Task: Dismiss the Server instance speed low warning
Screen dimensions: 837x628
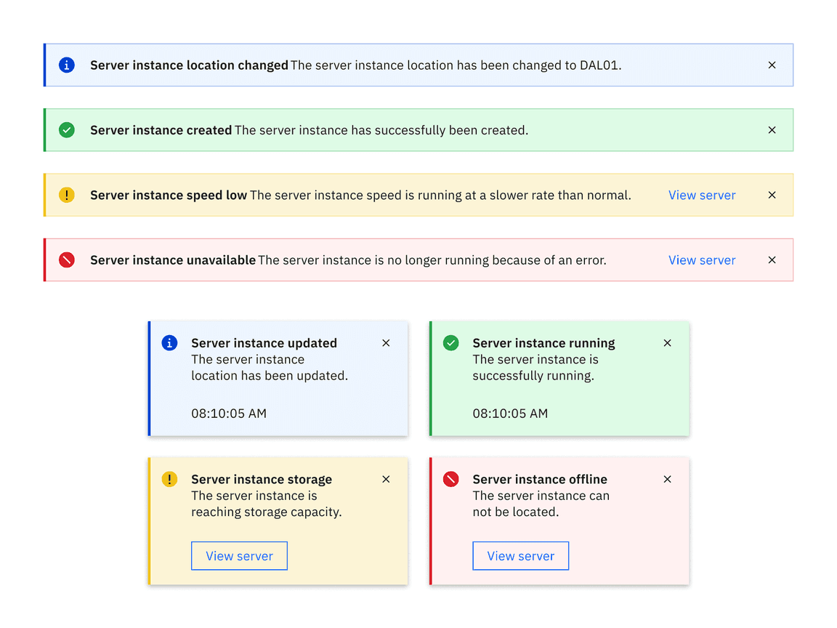Action: (772, 195)
